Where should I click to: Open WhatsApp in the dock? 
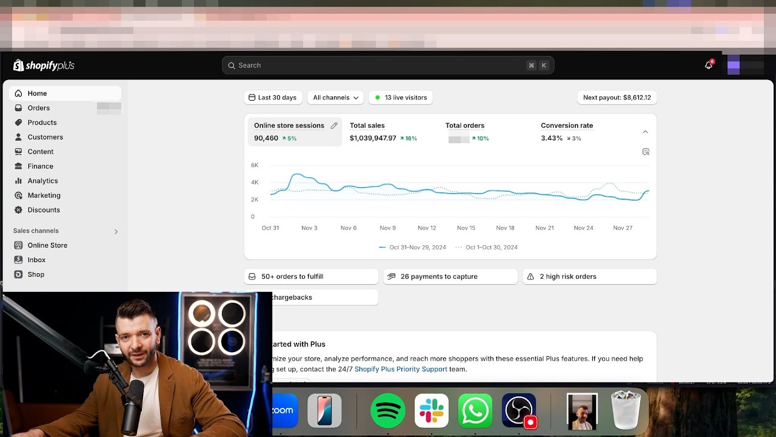click(x=475, y=411)
